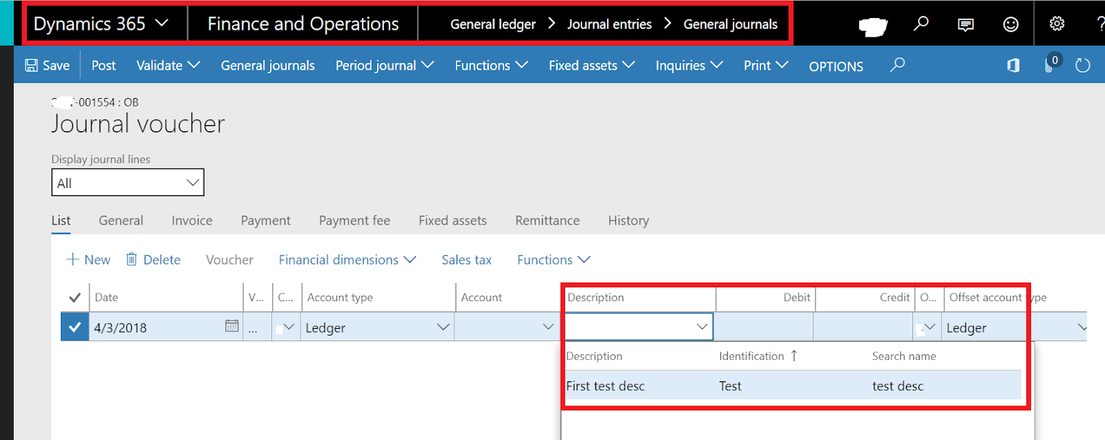1105x440 pixels.
Task: Expand the Fixed assets action menu
Action: [x=592, y=66]
